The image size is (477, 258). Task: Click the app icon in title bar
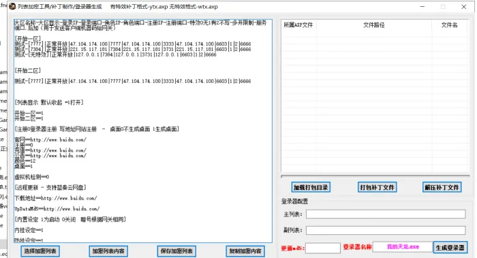pyautogui.click(x=12, y=6)
